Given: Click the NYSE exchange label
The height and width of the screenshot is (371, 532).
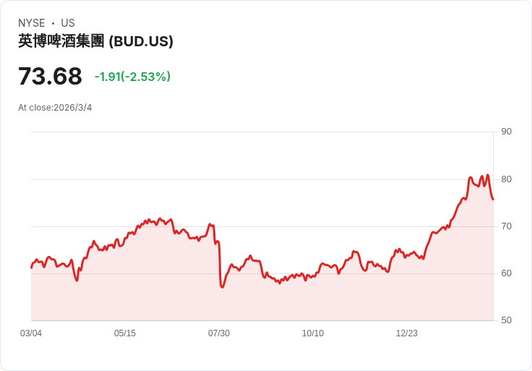Looking at the screenshot, I should pyautogui.click(x=32, y=23).
